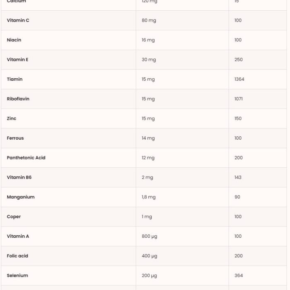Select the Vitamin B6 row label
Screen dimensions: 290x290
pyautogui.click(x=19, y=177)
